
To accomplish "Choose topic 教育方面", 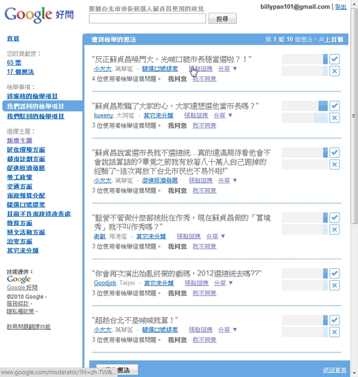I will tap(20, 223).
